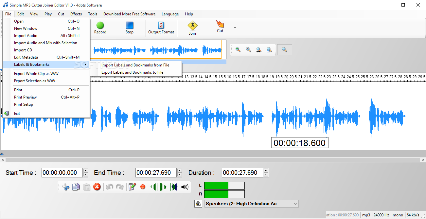This screenshot has height=219, width=426.
Task: Click the End Time input field
Action: (x=156, y=173)
